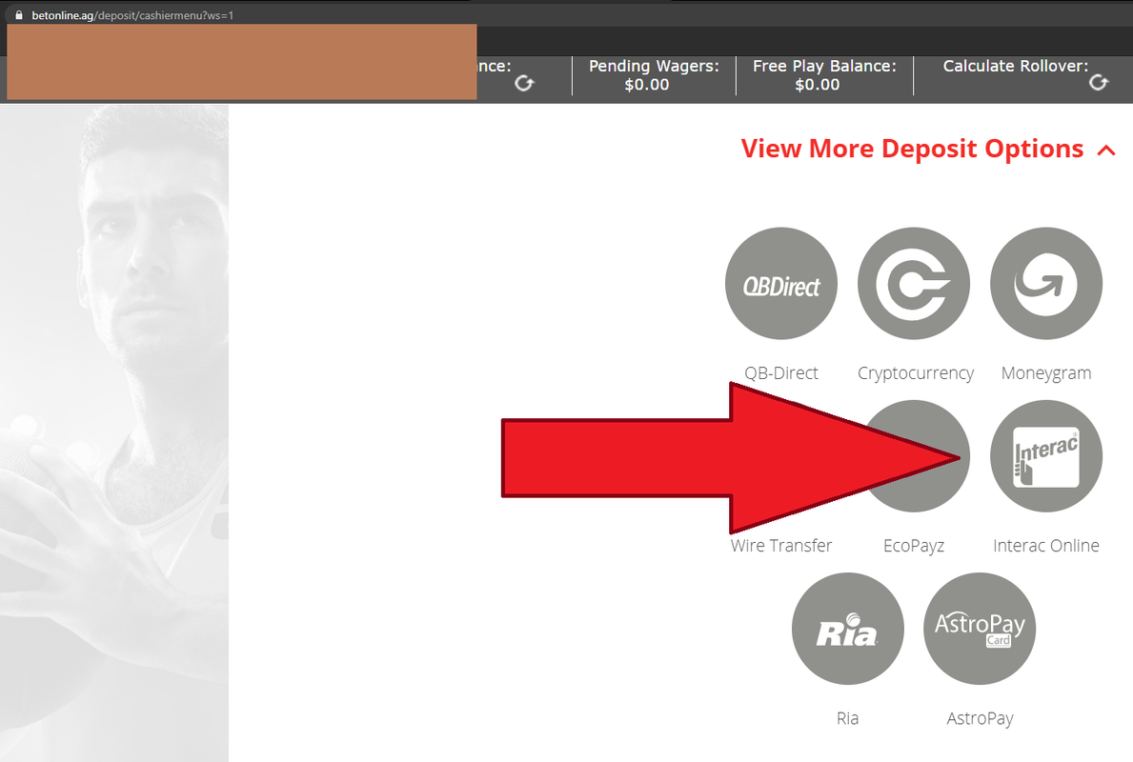Click the Pending Wagers $0.00 amount

(x=647, y=85)
